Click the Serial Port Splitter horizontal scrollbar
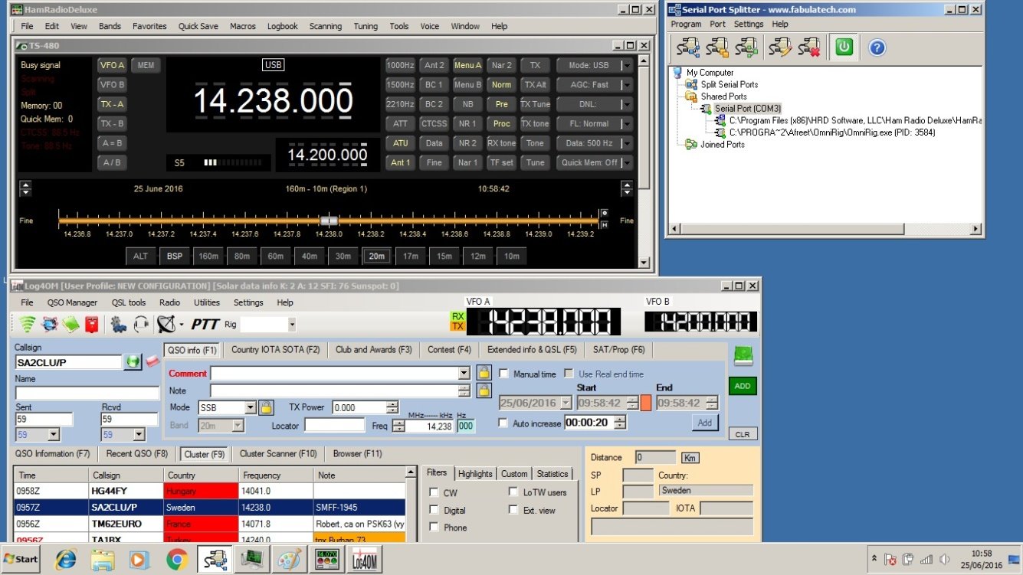1023x575 pixels. (825, 229)
